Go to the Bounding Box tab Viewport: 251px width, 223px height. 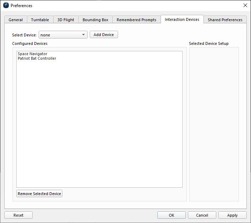[x=95, y=20]
